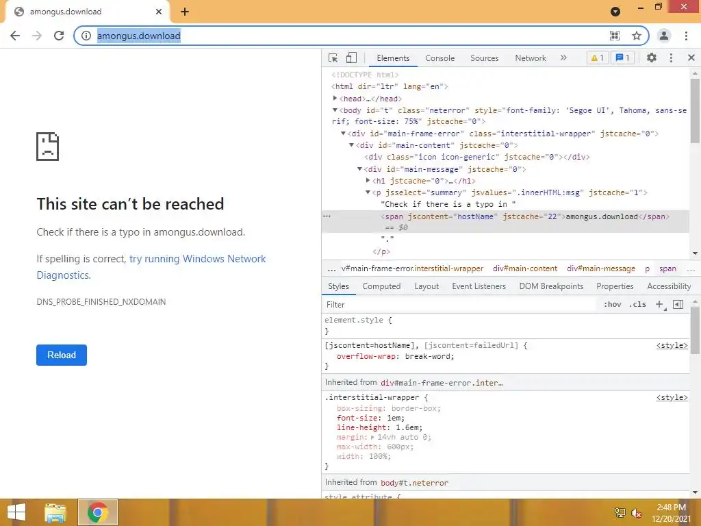Toggle the computed styles sidebar icon
This screenshot has width=701, height=526.
point(678,305)
